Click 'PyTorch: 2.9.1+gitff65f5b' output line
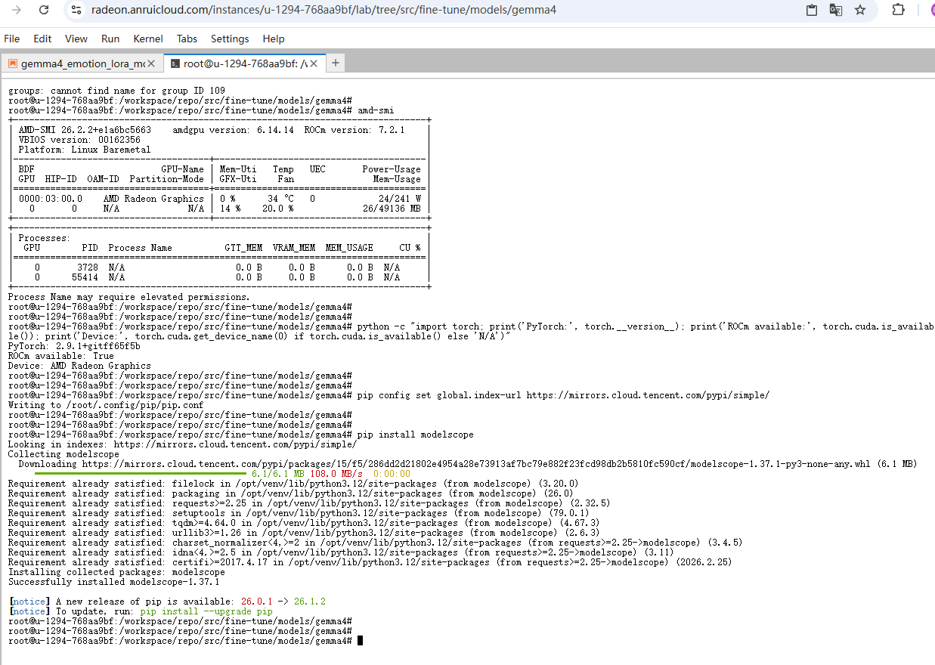This screenshot has width=935, height=665. (x=74, y=346)
